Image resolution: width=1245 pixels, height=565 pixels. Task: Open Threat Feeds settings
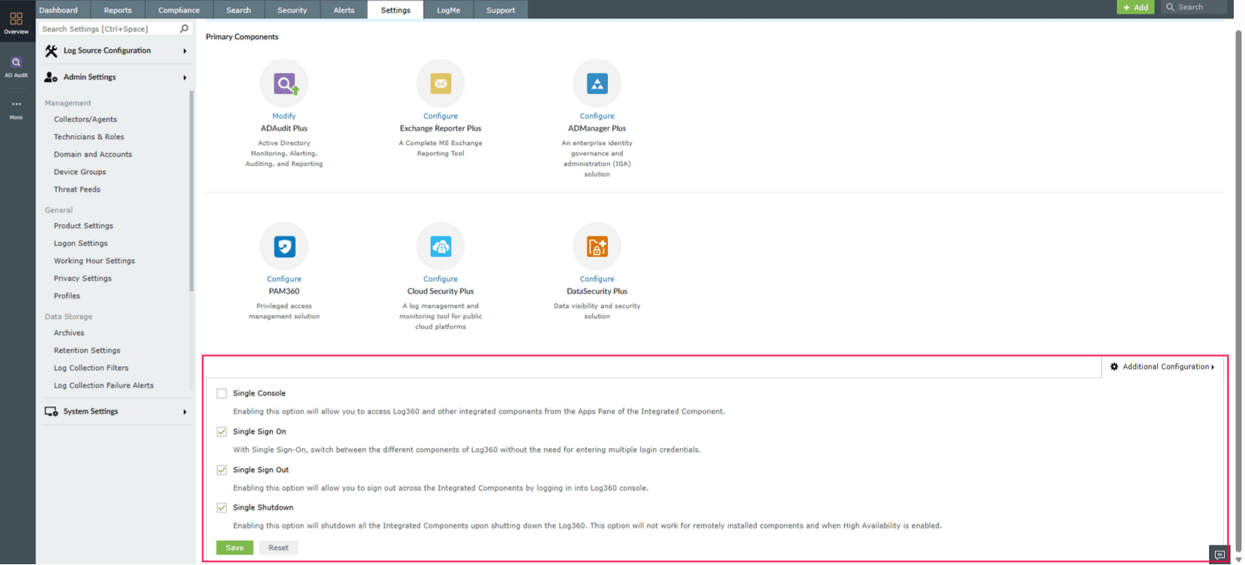pyautogui.click(x=77, y=190)
